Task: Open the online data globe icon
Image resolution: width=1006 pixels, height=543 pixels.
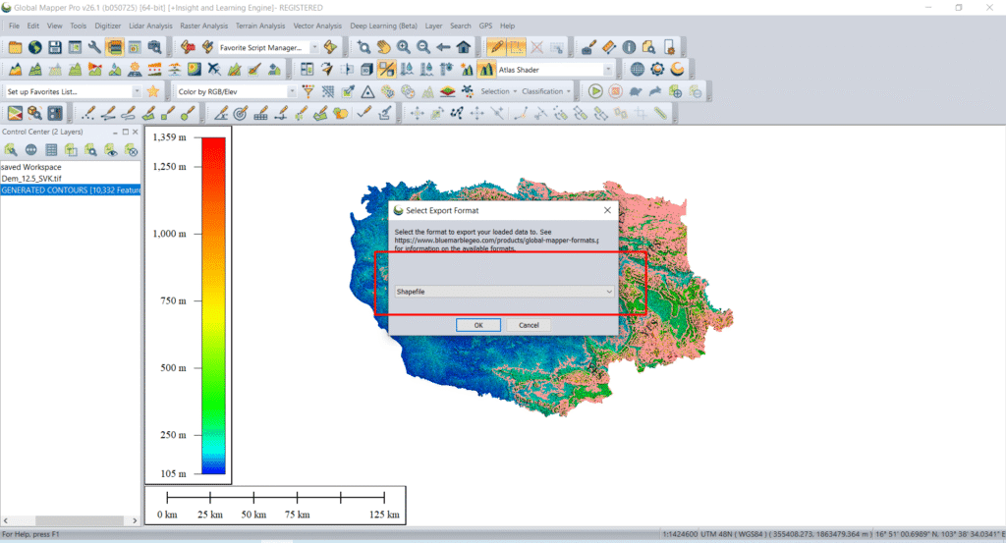Action: 34,47
